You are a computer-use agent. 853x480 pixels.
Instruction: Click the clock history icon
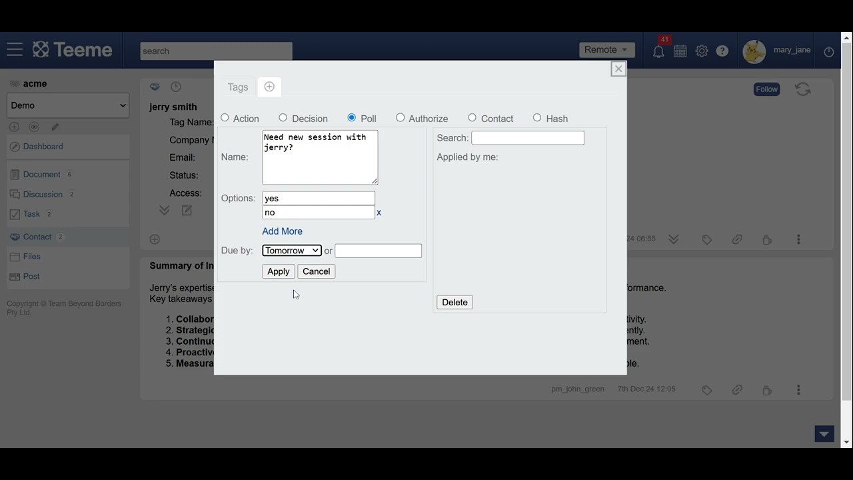pos(176,87)
